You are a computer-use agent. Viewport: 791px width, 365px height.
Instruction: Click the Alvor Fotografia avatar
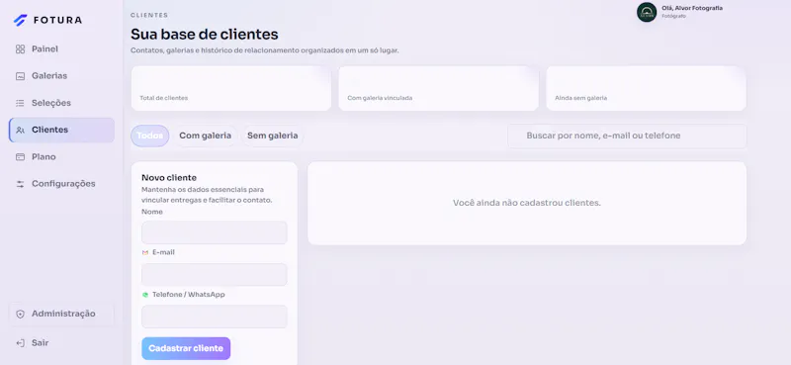tap(647, 12)
